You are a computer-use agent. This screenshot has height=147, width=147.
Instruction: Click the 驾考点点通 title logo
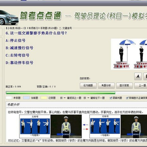click(41, 16)
